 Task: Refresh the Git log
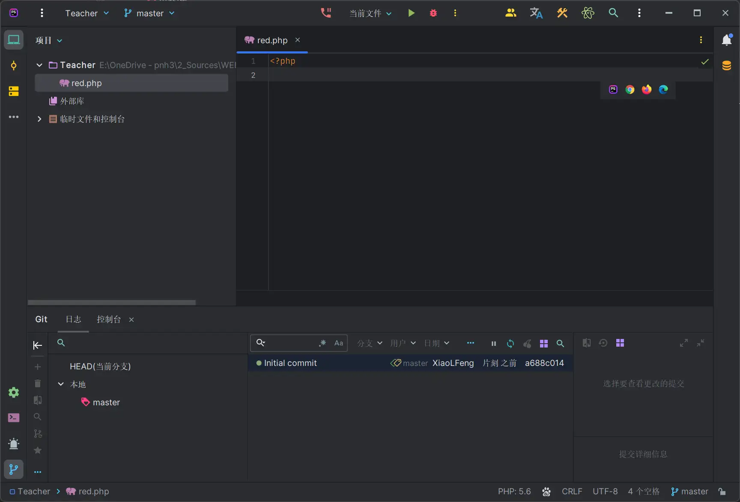click(x=510, y=343)
